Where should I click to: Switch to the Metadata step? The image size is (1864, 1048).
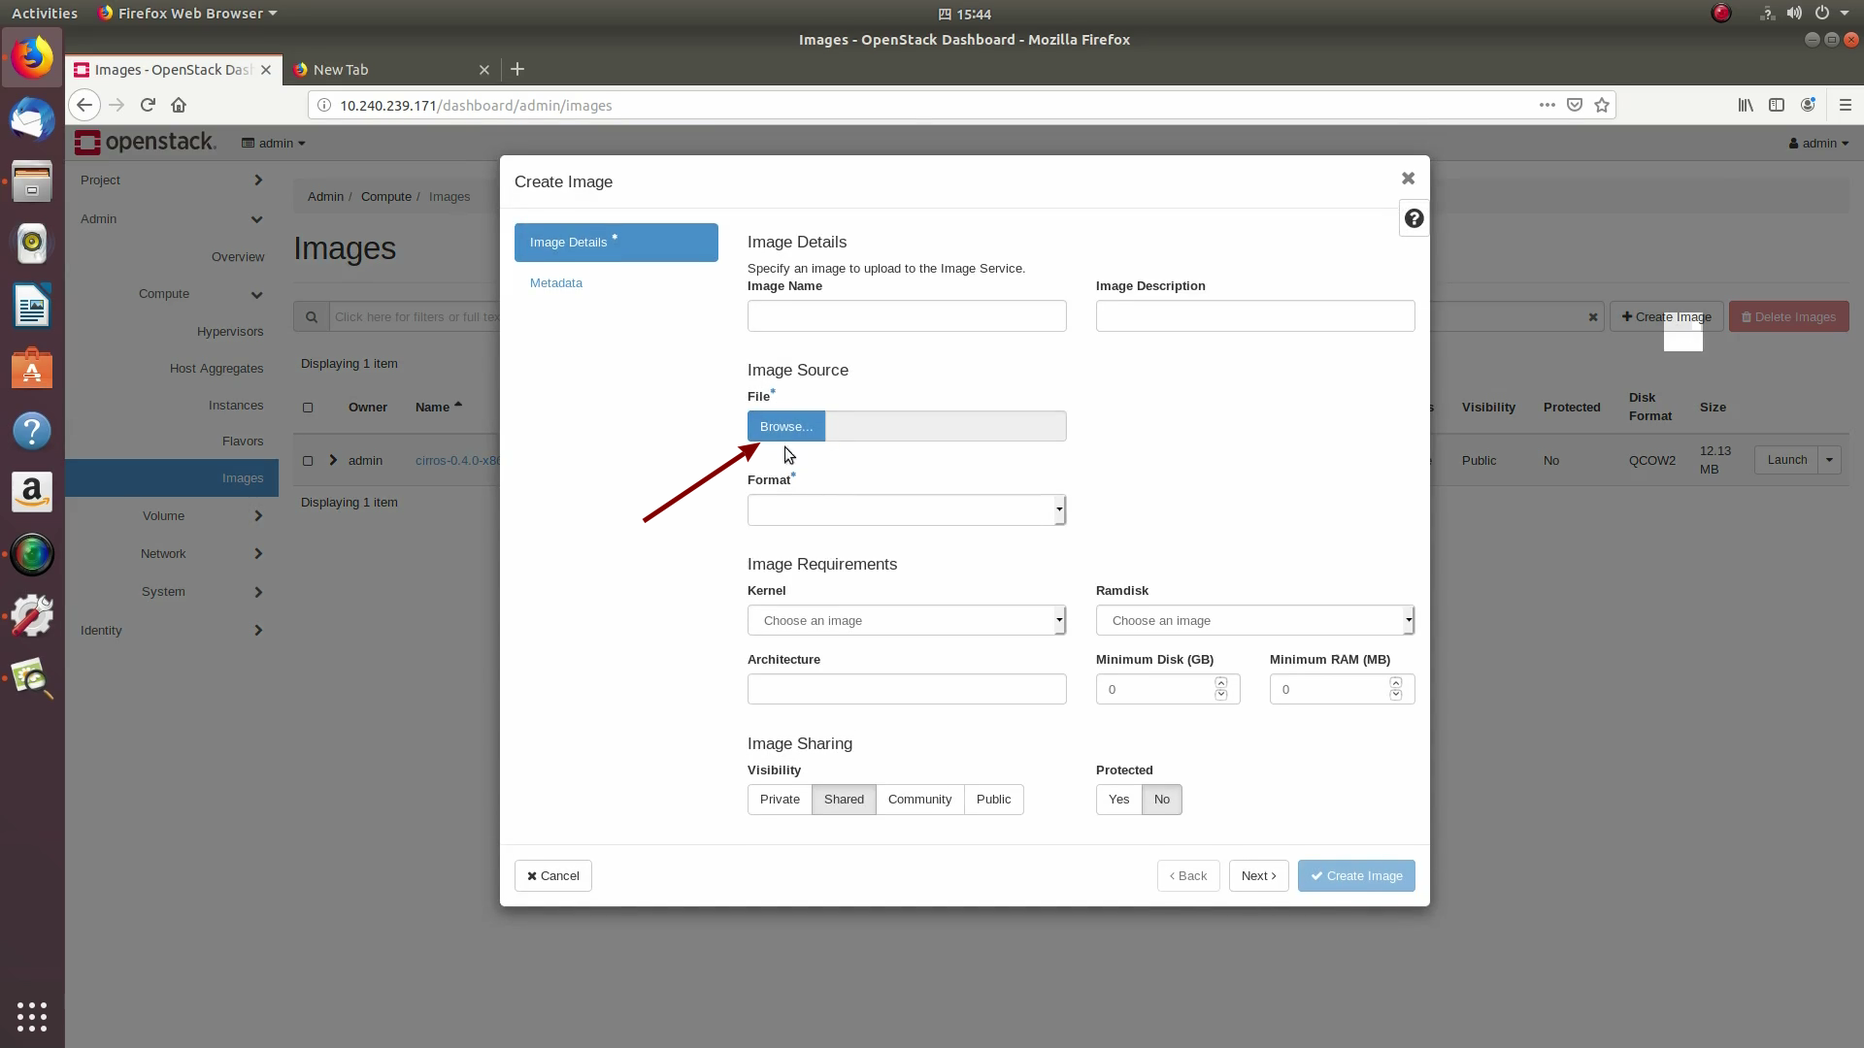[x=556, y=283]
